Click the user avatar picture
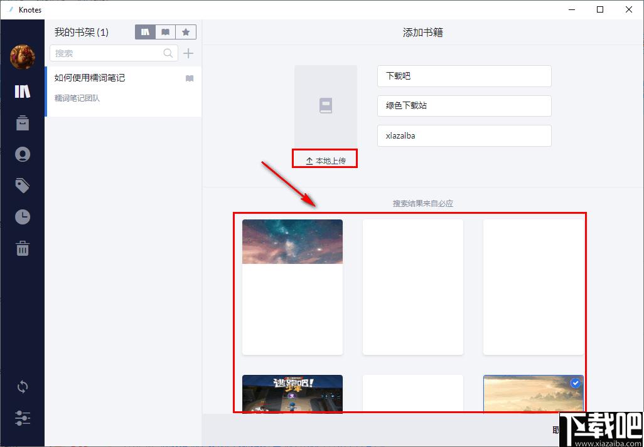 click(x=23, y=57)
